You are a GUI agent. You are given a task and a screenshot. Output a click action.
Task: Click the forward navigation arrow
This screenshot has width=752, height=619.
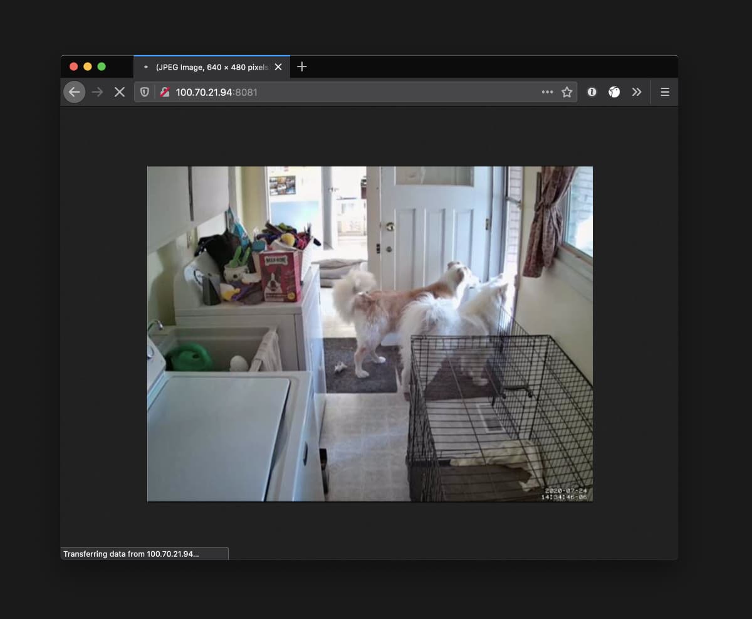(97, 92)
